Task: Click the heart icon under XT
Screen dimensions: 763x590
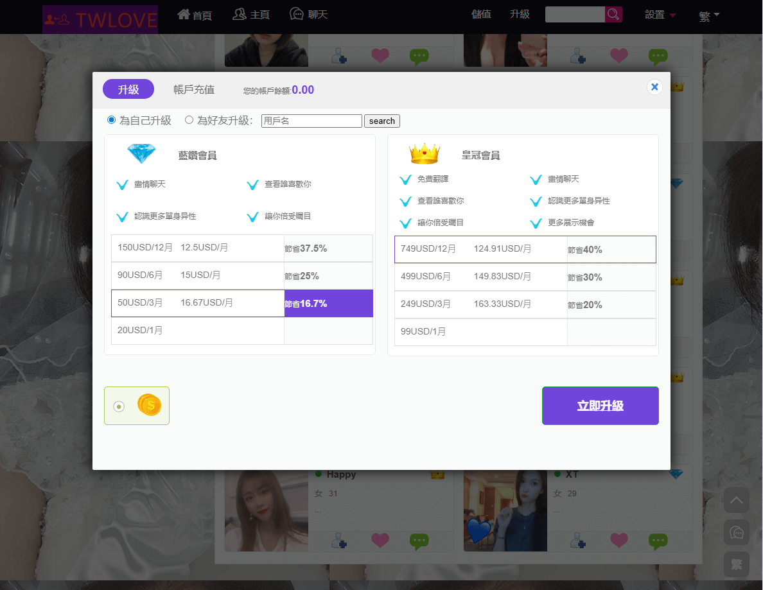Action: [x=619, y=540]
